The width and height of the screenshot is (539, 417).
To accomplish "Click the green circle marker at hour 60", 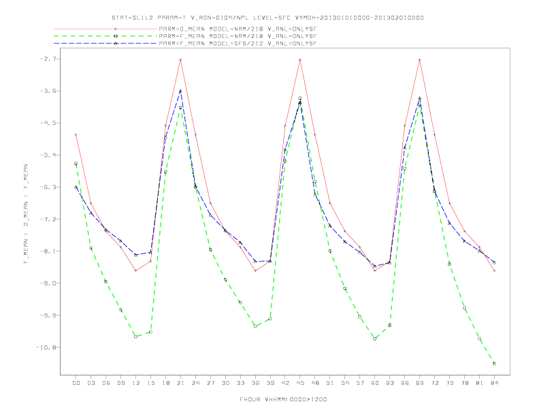I will [375, 339].
